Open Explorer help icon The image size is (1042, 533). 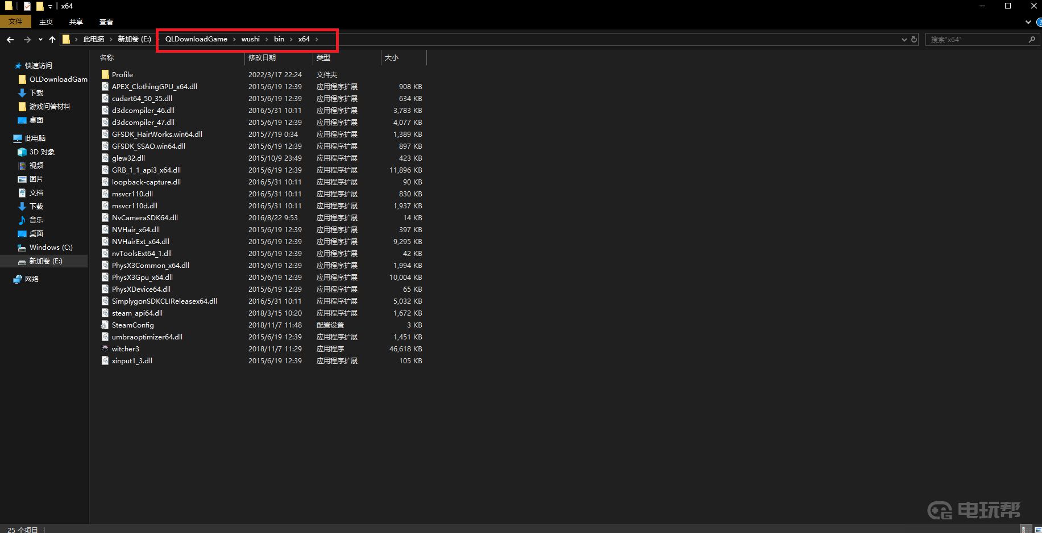(1039, 22)
